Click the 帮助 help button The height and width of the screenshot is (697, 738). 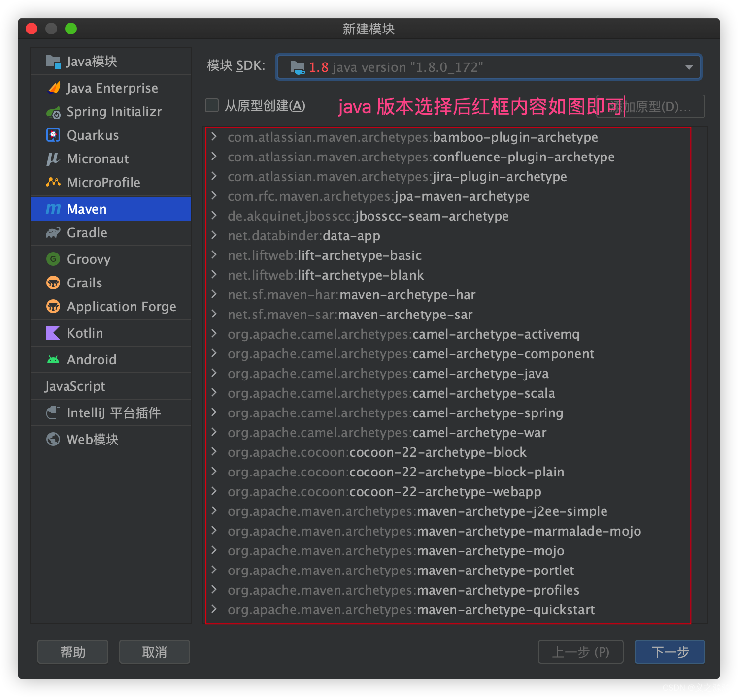(x=73, y=652)
